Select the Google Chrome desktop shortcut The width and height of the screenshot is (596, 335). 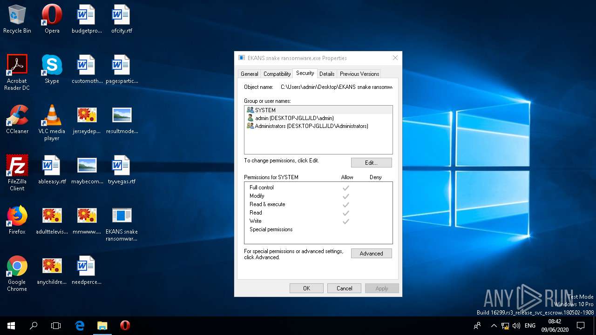coord(17,274)
